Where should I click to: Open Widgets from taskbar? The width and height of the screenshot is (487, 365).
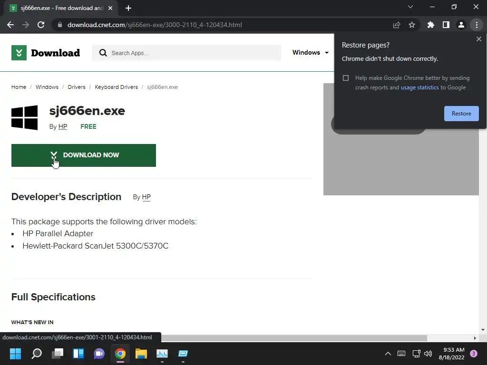tap(78, 354)
